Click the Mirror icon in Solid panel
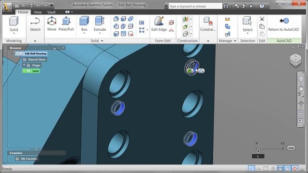This screenshot has width=308, height=173. click(x=141, y=23)
